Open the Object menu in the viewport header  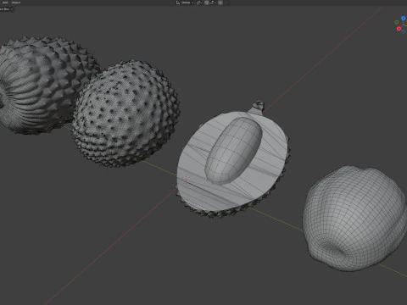pyautogui.click(x=16, y=3)
